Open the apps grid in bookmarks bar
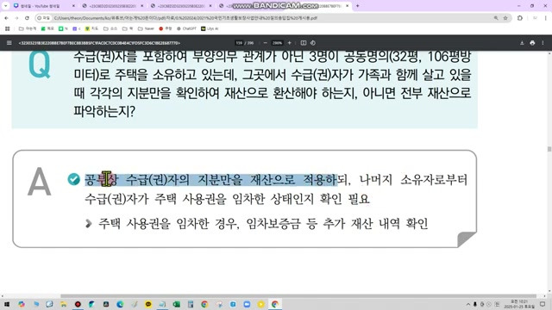 tap(8, 28)
